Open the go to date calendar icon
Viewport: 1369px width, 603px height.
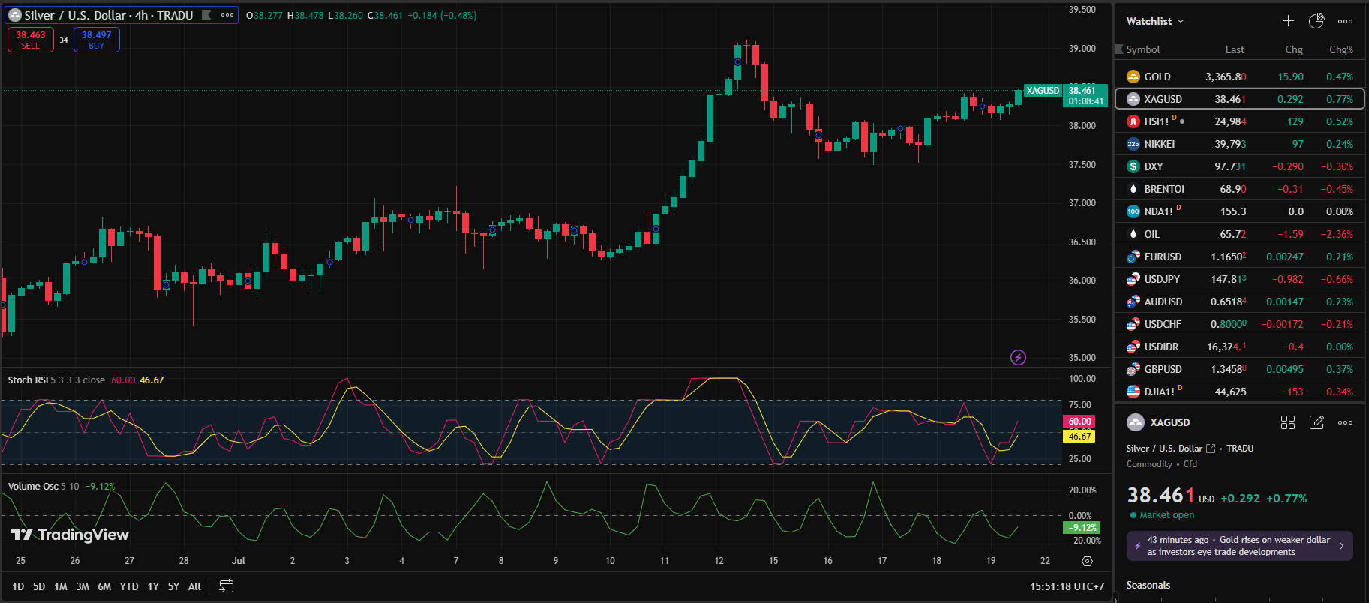[x=226, y=586]
